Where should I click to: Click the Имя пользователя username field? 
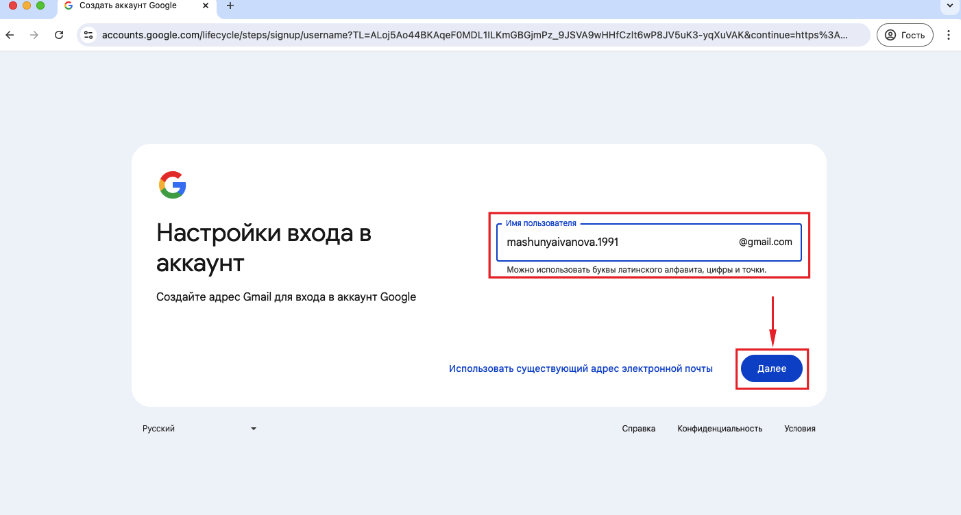pos(648,242)
